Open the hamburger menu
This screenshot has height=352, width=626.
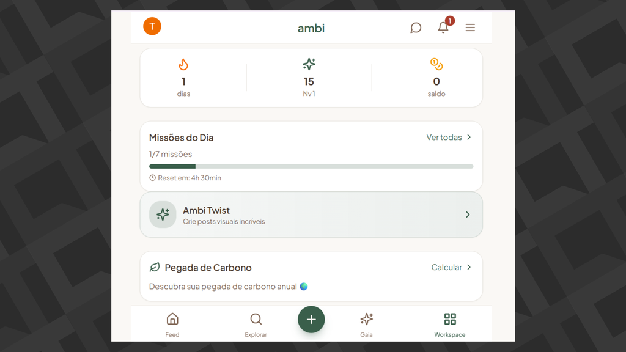coord(469,28)
